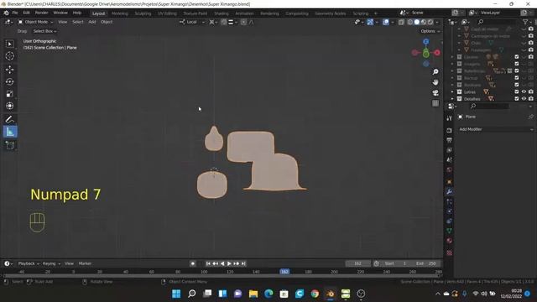Image resolution: width=537 pixels, height=302 pixels.
Task: Select the Annotate pencil tool
Action: pyautogui.click(x=9, y=119)
